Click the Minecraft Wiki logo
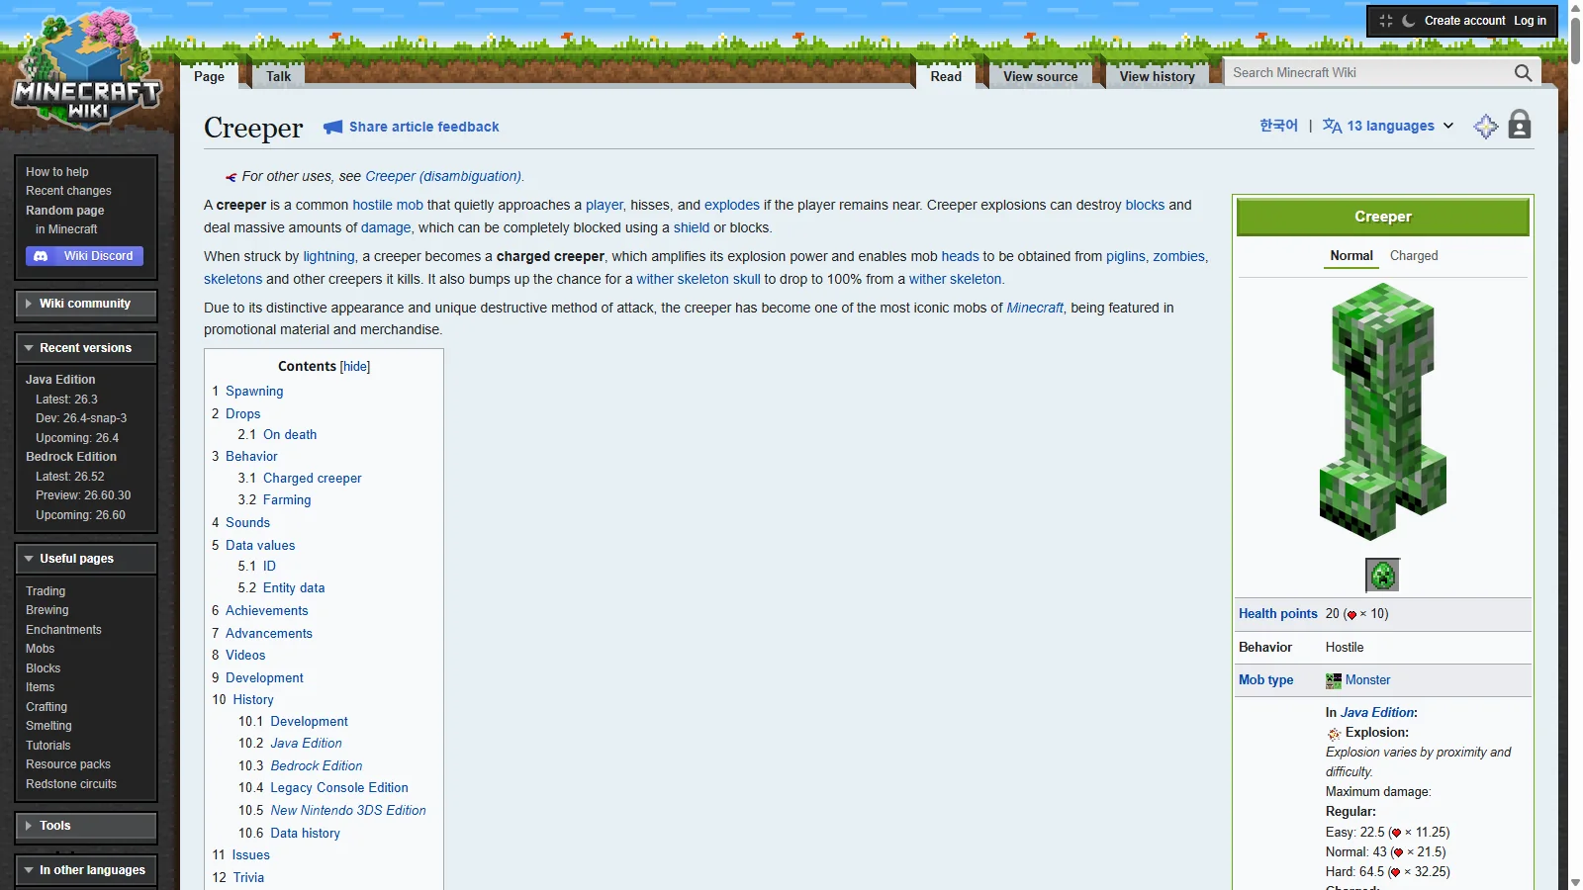The width and height of the screenshot is (1583, 890). [87, 71]
